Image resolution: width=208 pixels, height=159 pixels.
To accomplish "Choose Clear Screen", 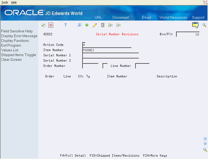I will pyautogui.click(x=11, y=59).
